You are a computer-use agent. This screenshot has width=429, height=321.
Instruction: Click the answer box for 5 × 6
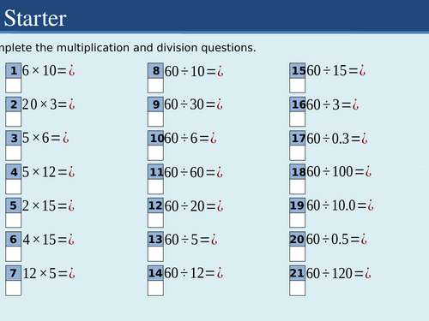(14, 152)
